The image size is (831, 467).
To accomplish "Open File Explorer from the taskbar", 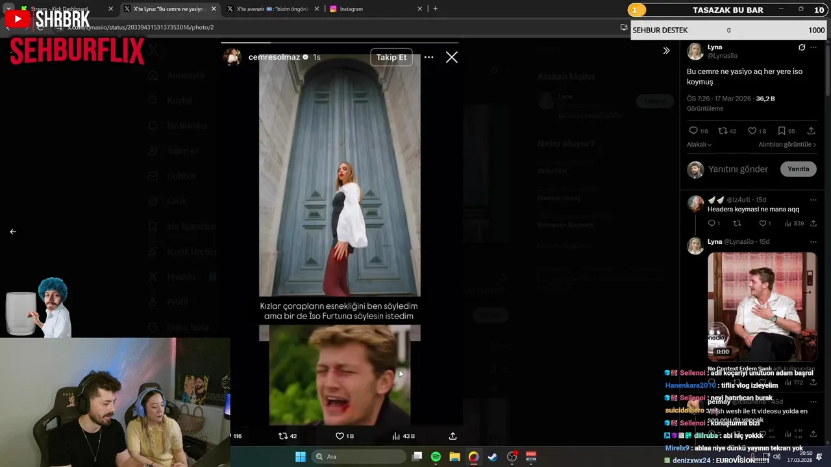I will pos(455,457).
